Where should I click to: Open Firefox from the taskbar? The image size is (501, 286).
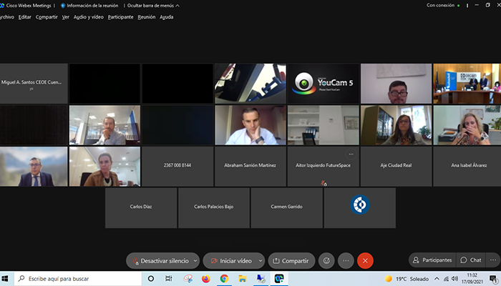point(206,279)
